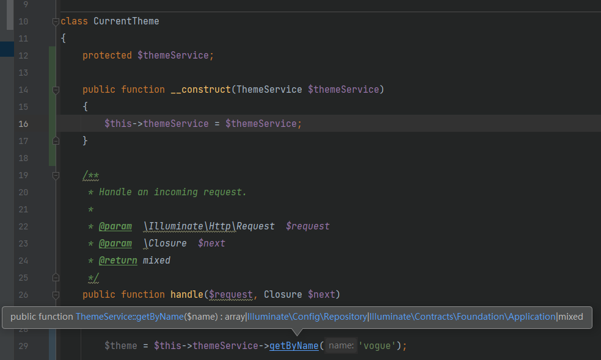Click the __construct method name

[200, 90]
